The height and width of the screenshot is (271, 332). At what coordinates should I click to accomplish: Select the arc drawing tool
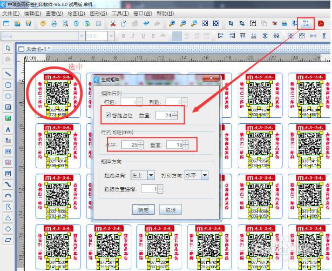click(x=8, y=196)
